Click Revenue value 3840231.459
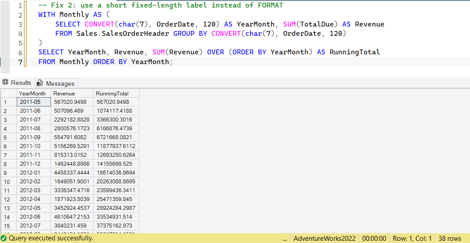The width and height of the screenshot is (470, 243). click(72, 226)
